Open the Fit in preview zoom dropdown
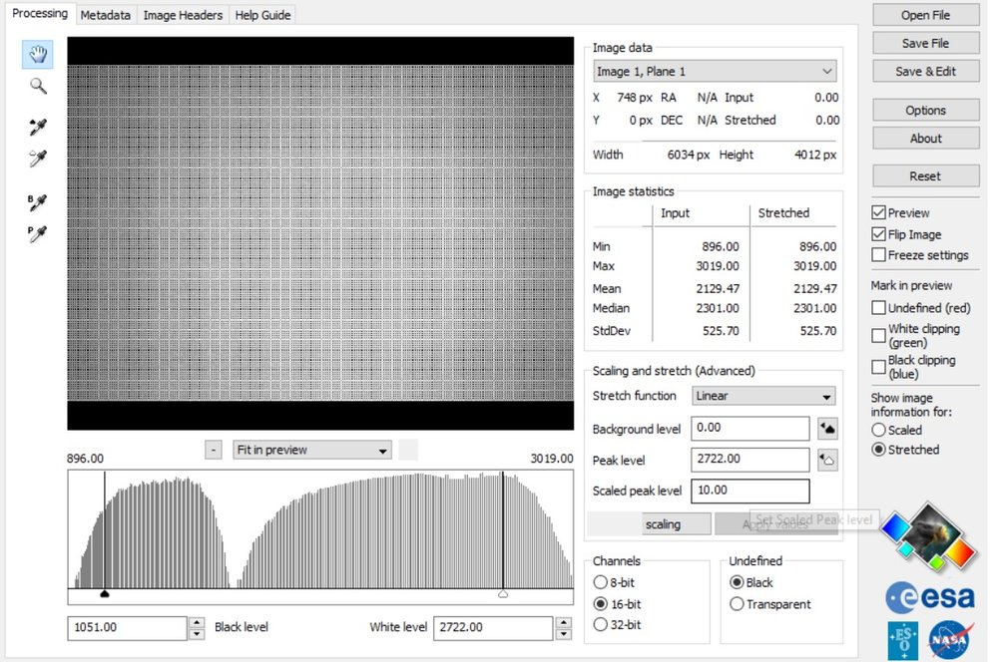 pos(311,450)
